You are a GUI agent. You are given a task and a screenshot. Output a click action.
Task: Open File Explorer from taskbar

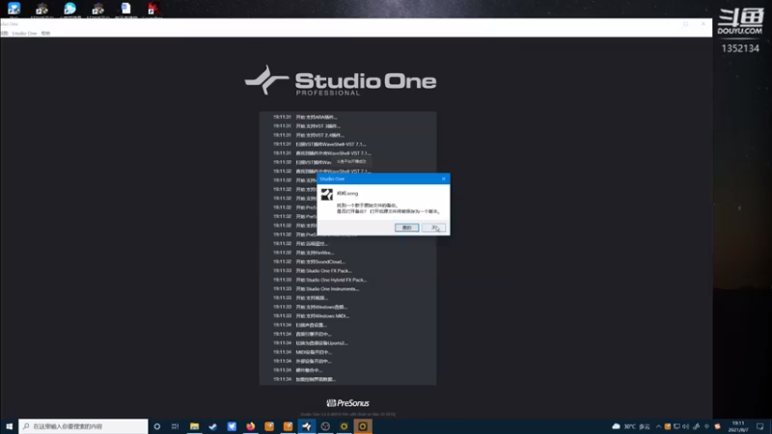tap(195, 426)
